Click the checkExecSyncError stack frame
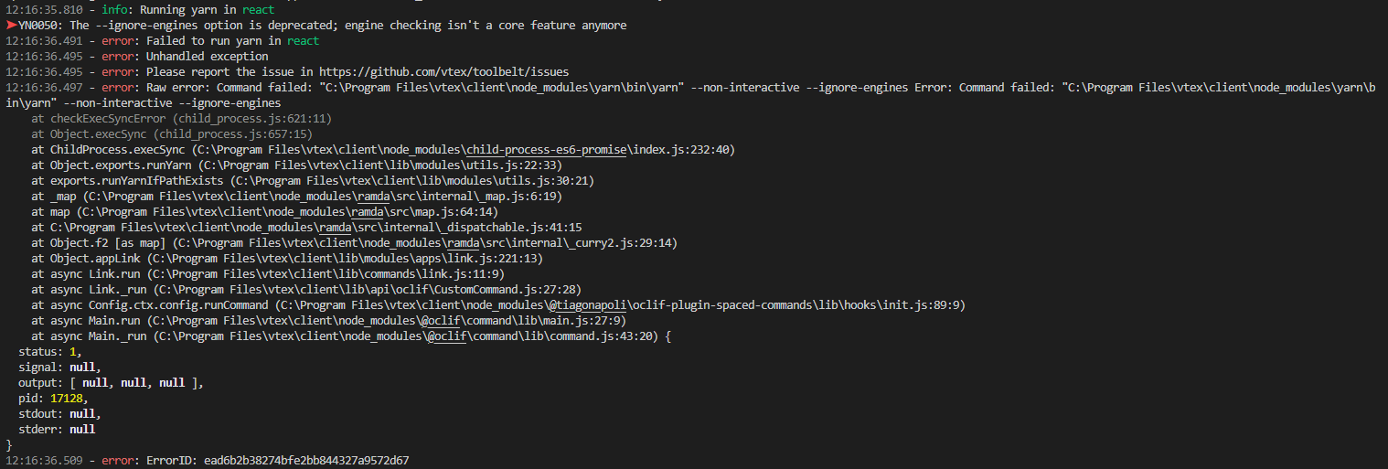This screenshot has width=1388, height=469. (108, 119)
